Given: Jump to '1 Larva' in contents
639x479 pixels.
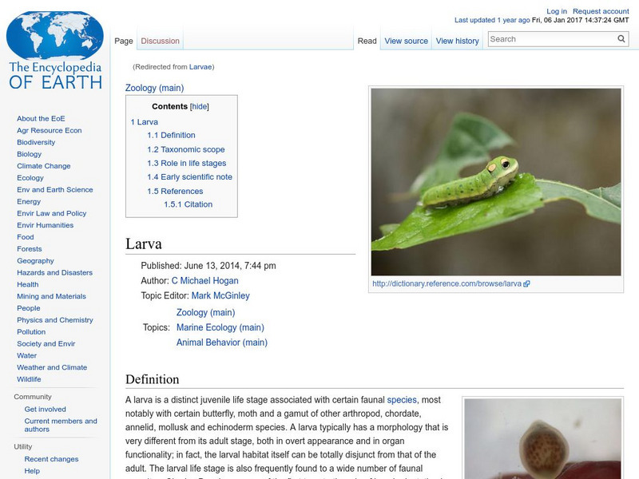Looking at the screenshot, I should point(145,122).
